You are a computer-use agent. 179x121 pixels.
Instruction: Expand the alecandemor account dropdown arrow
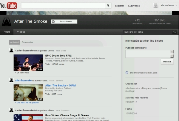click(177, 5)
